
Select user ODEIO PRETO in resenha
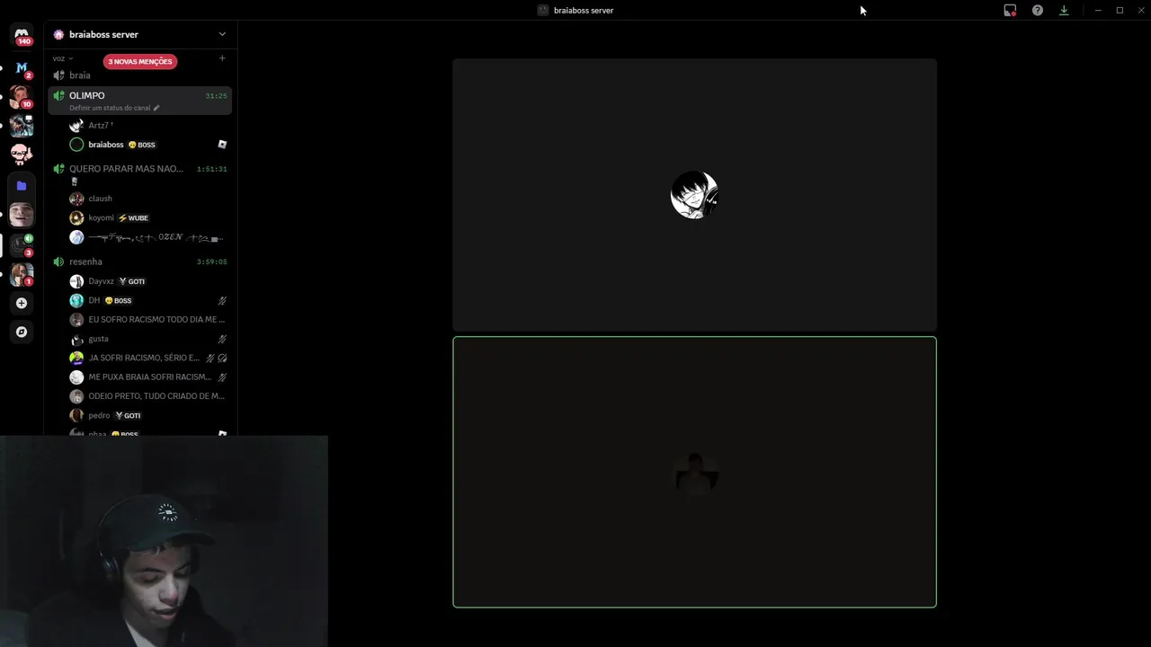click(x=148, y=396)
